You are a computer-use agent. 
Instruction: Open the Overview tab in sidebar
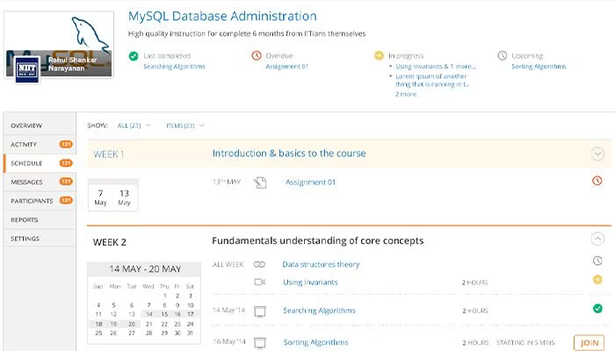[x=40, y=125]
